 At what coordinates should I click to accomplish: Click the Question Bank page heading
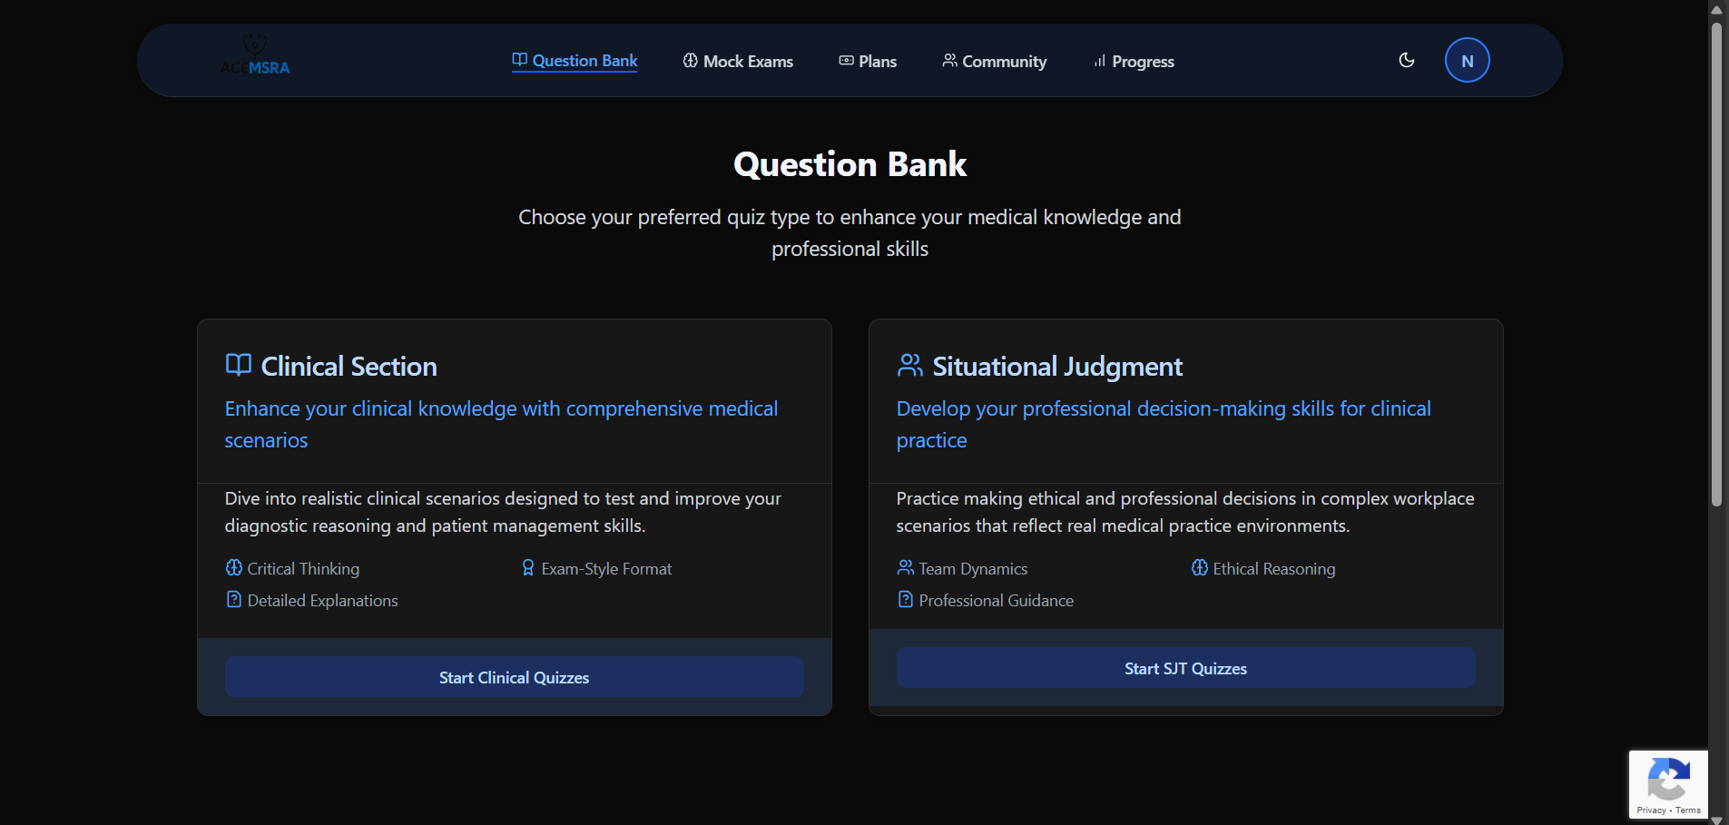tap(850, 164)
